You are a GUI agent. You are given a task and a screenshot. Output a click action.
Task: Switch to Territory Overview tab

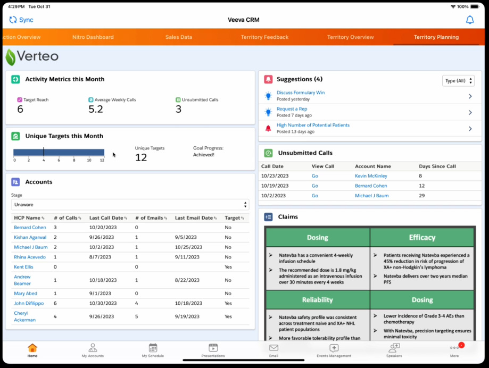point(351,37)
